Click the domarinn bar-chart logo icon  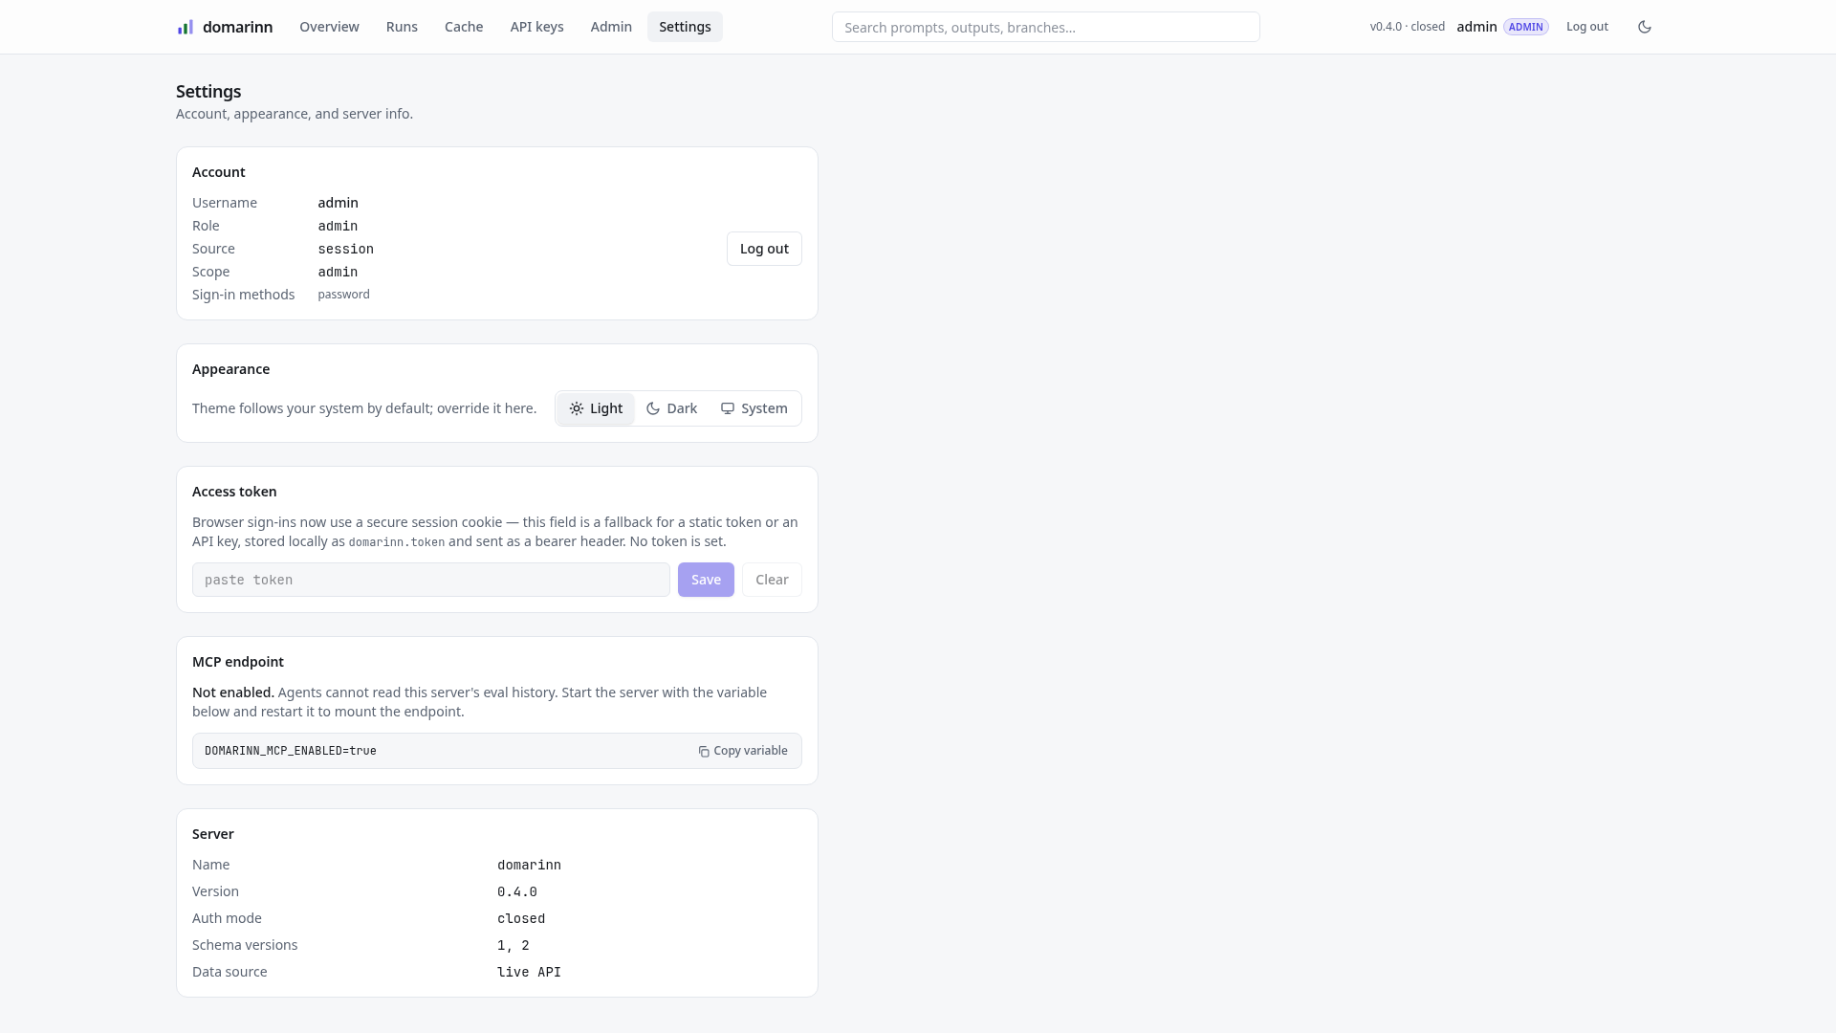coord(186,27)
